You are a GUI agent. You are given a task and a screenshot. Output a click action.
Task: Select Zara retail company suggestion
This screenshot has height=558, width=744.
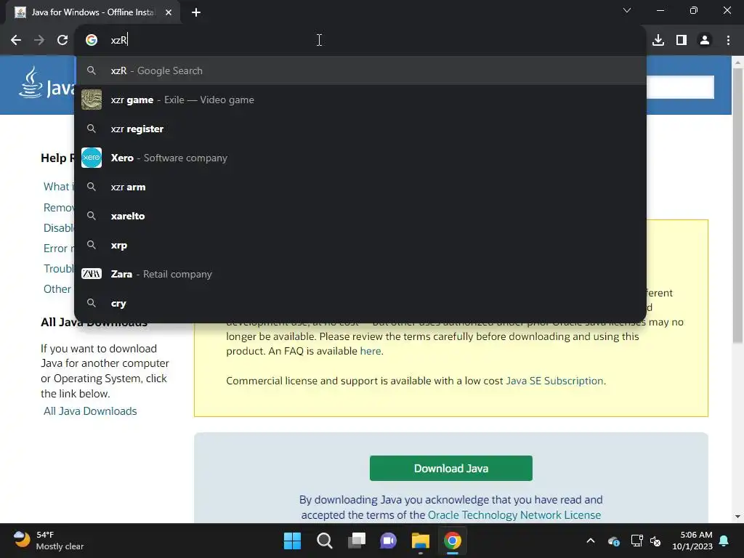[360, 274]
